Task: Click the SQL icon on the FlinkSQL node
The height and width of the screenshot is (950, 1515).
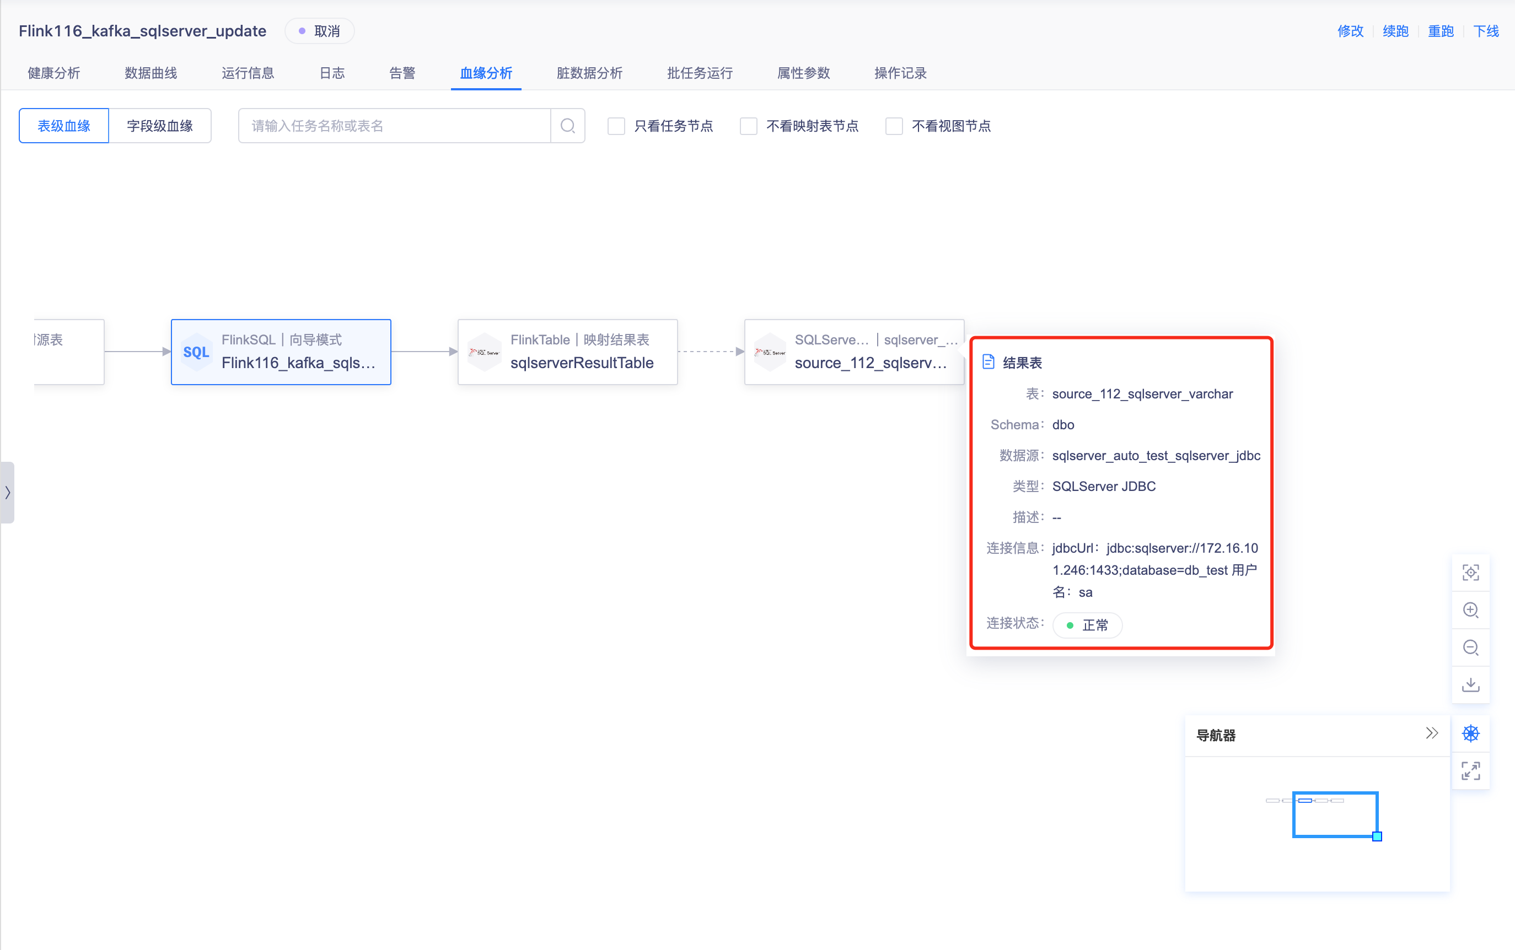Action: (196, 352)
